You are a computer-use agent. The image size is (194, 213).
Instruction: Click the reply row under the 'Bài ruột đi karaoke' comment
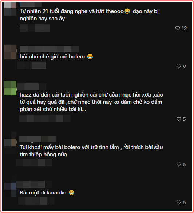tap(36, 201)
